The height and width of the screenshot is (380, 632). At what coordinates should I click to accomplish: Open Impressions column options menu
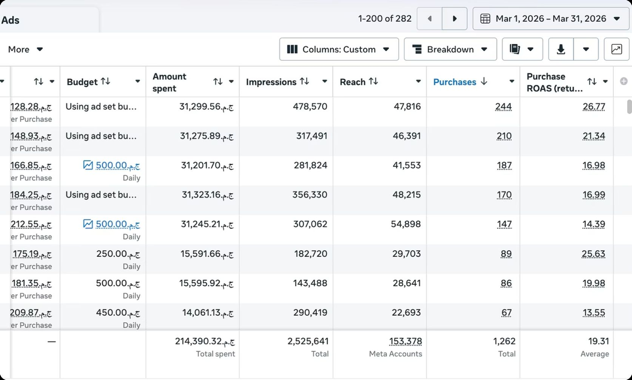click(x=324, y=82)
